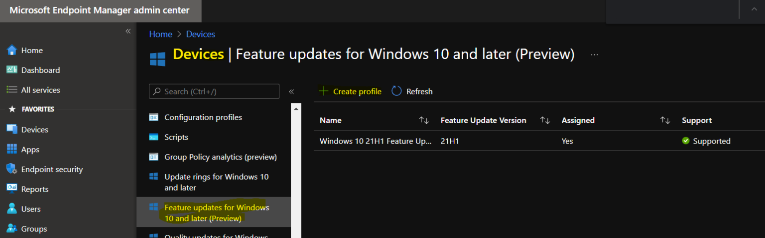This screenshot has height=238, width=765.
Task: Click the Name column header
Action: [331, 120]
